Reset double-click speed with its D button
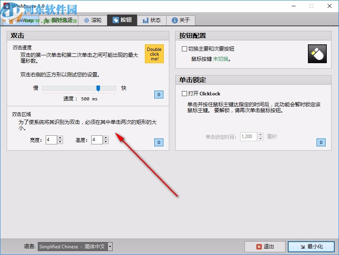The image size is (339, 255). (x=159, y=95)
